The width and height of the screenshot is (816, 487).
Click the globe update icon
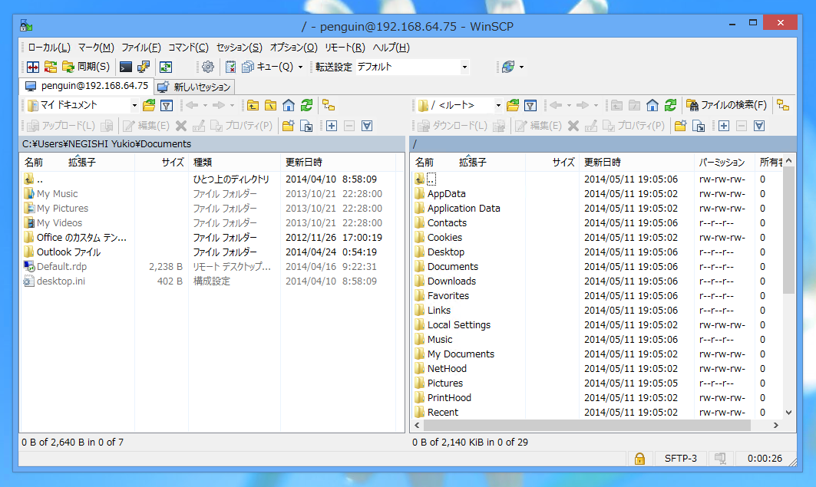[x=508, y=67]
